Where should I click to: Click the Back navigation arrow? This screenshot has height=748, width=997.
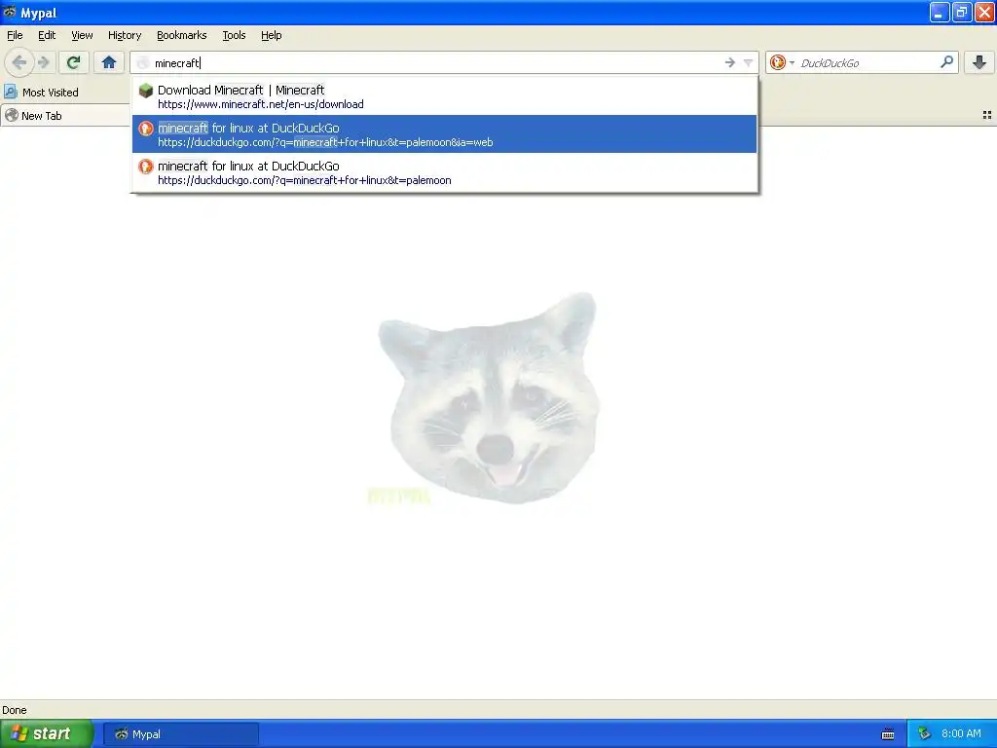pos(19,62)
